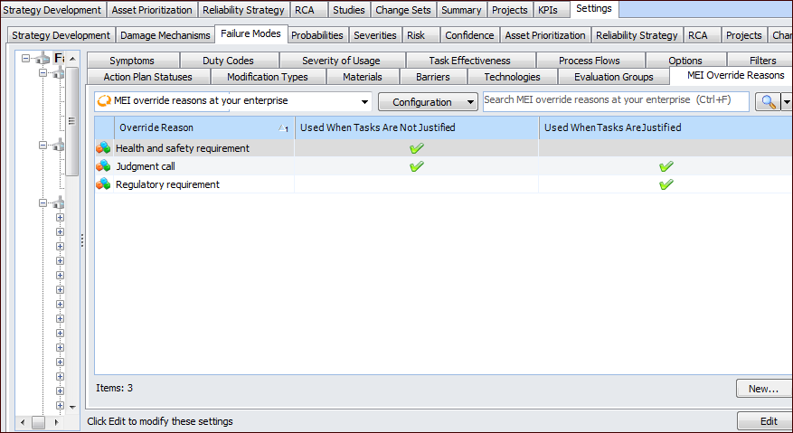The image size is (793, 433).
Task: Open the Severities settings tab
Action: [x=374, y=35]
